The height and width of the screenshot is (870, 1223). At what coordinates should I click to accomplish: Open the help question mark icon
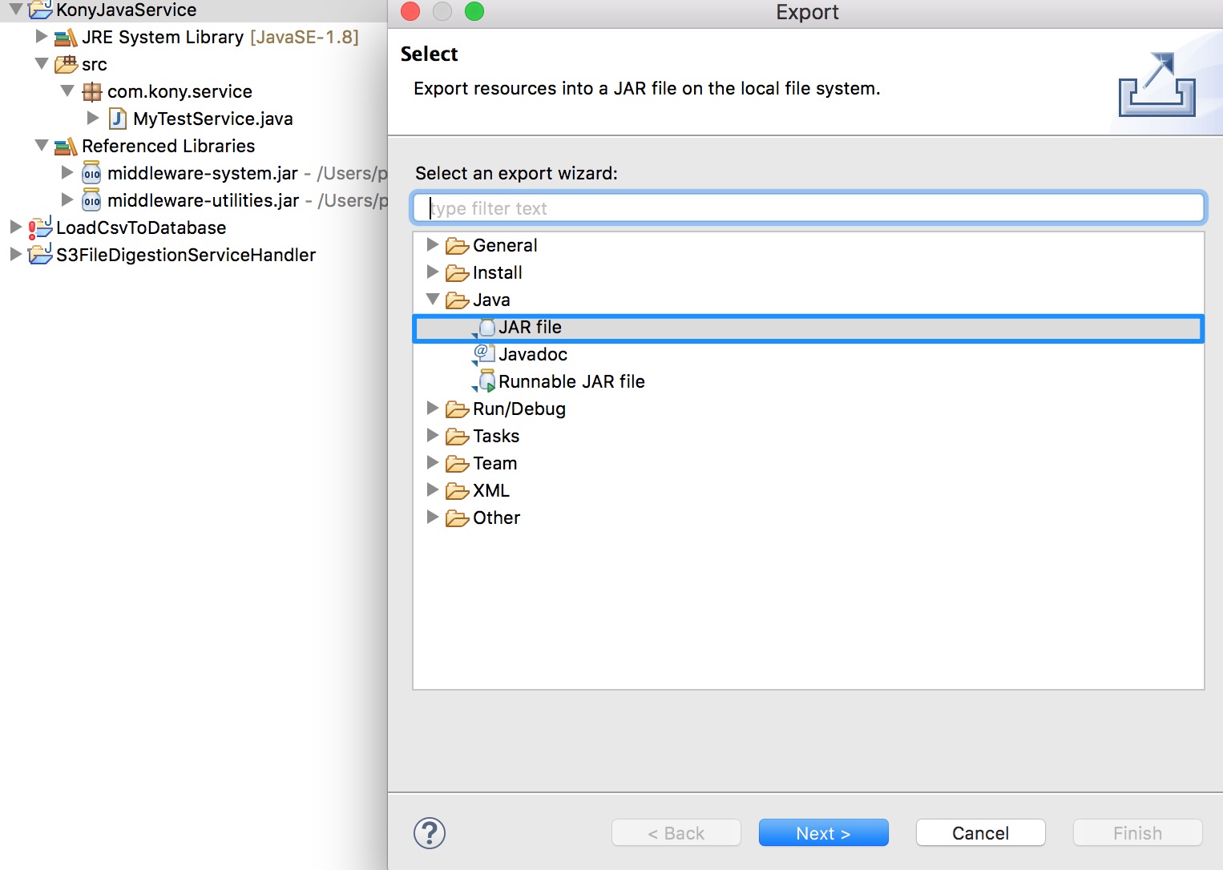click(x=429, y=833)
